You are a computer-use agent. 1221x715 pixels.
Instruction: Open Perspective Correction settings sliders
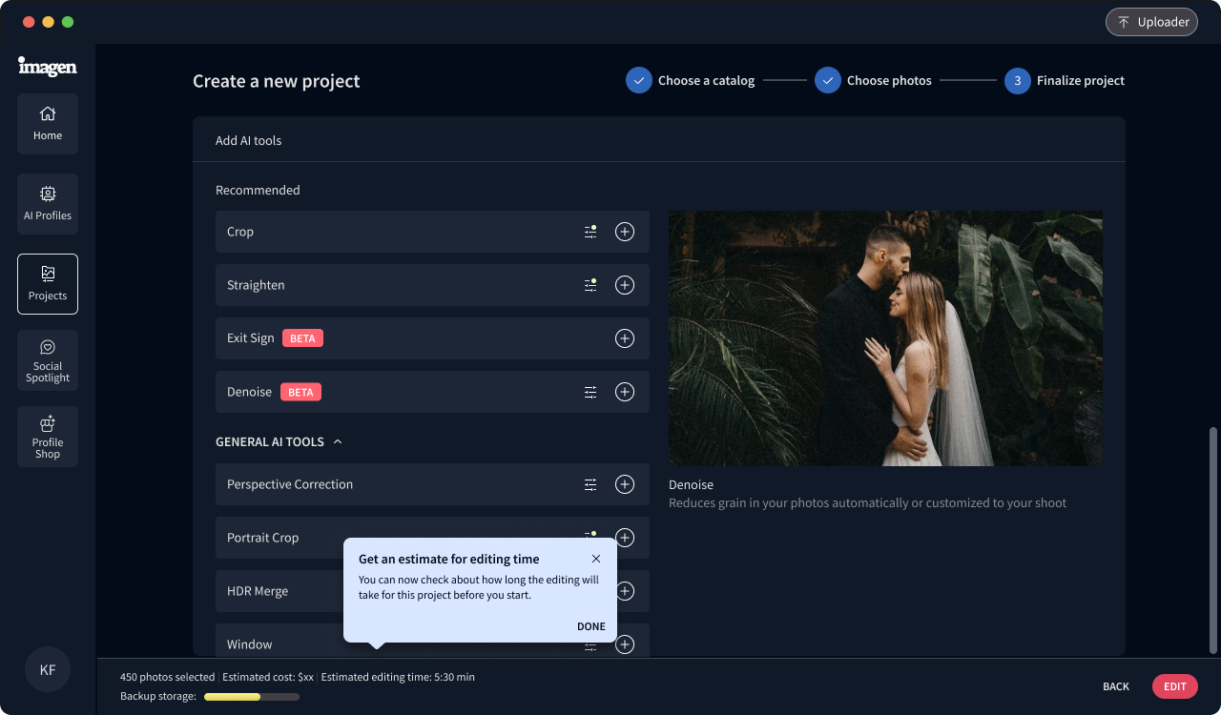[x=590, y=484]
